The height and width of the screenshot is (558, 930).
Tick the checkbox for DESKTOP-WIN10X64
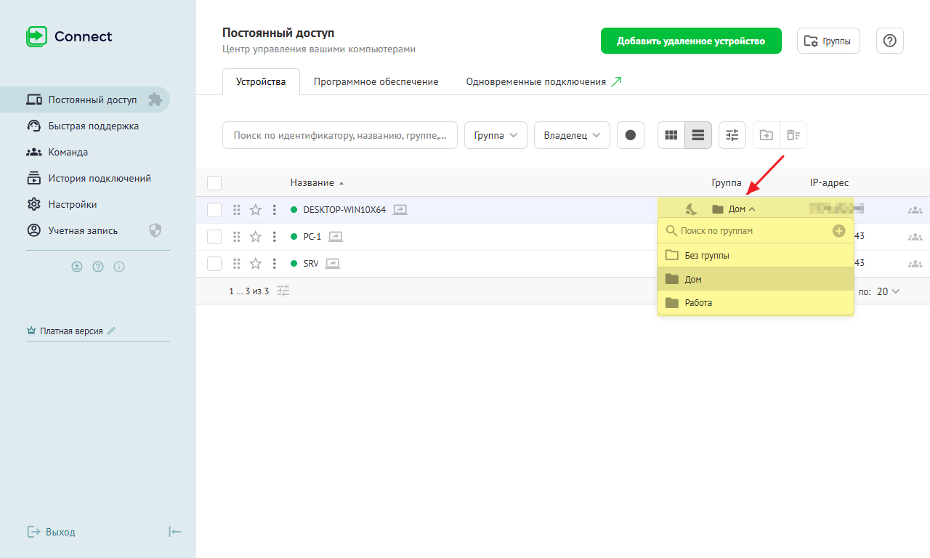[214, 210]
